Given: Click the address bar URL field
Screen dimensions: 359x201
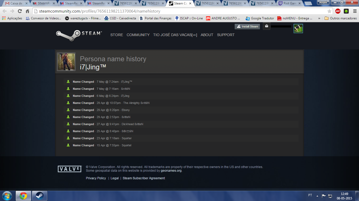Looking at the screenshot, I should click(179, 11).
